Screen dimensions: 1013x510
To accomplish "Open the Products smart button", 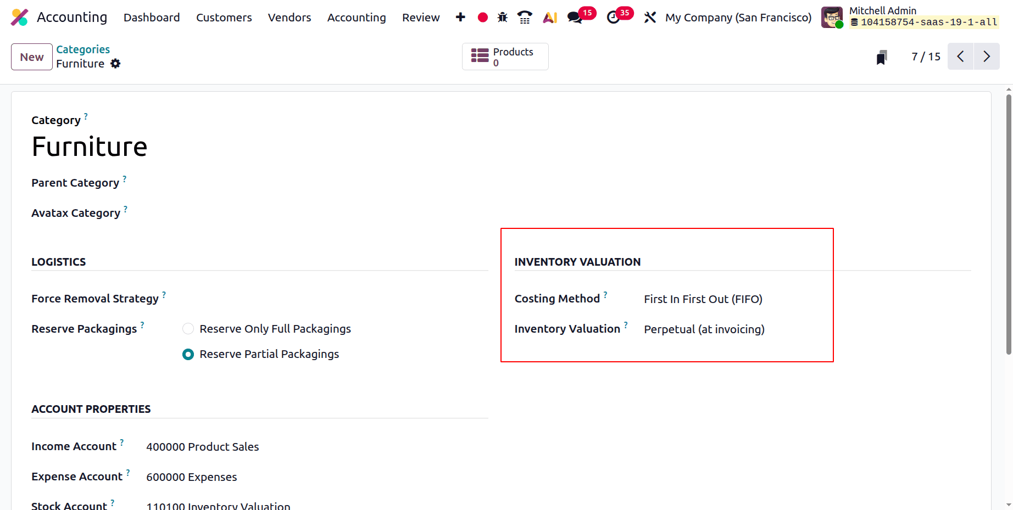I will tap(505, 57).
